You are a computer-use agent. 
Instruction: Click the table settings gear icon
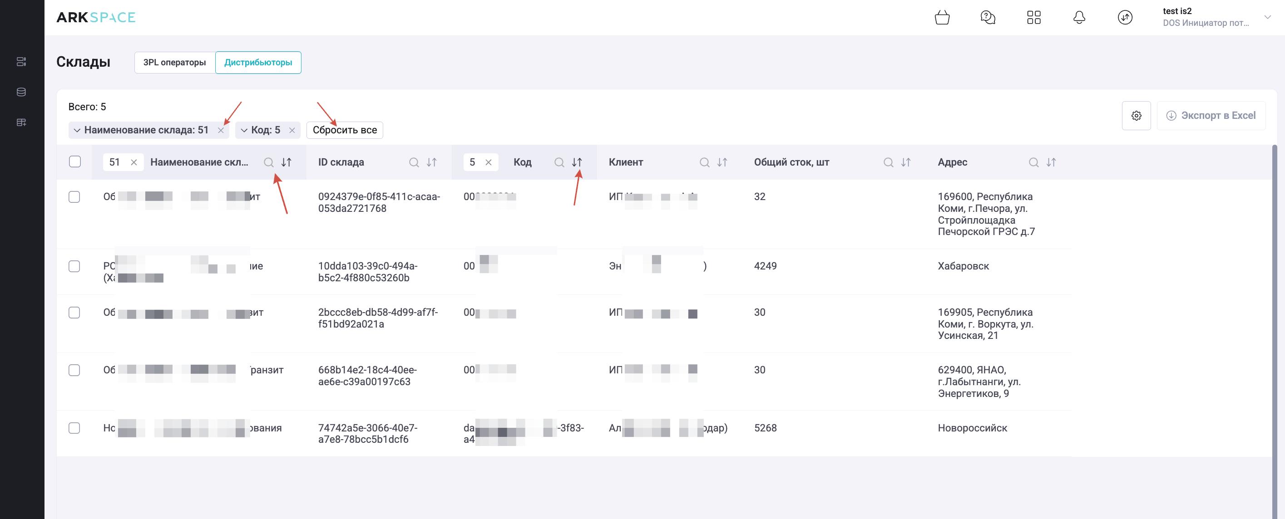pyautogui.click(x=1136, y=116)
